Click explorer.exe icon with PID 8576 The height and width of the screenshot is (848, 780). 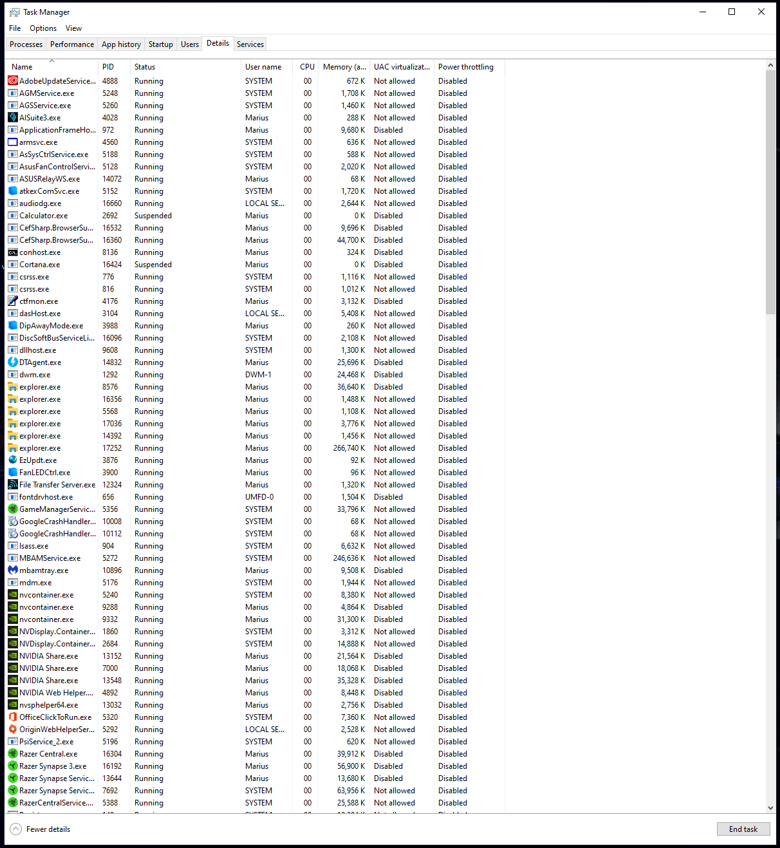[x=13, y=387]
